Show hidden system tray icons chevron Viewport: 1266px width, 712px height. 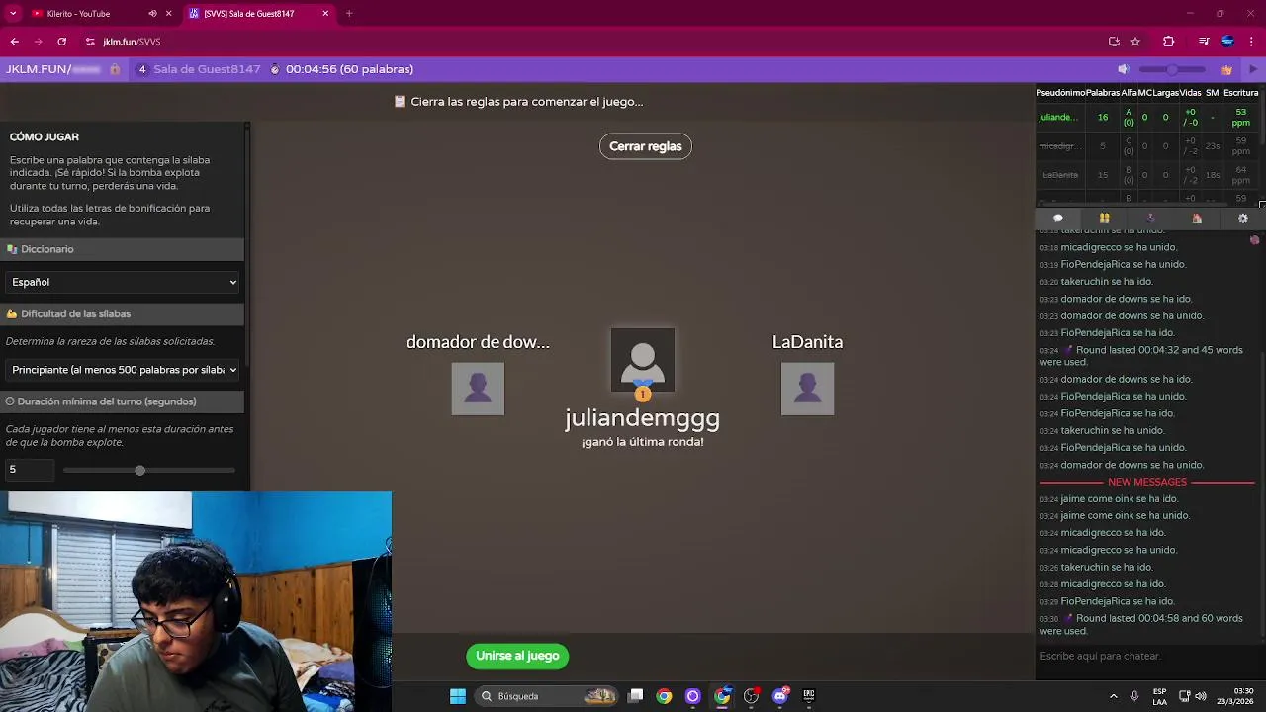point(1114,696)
